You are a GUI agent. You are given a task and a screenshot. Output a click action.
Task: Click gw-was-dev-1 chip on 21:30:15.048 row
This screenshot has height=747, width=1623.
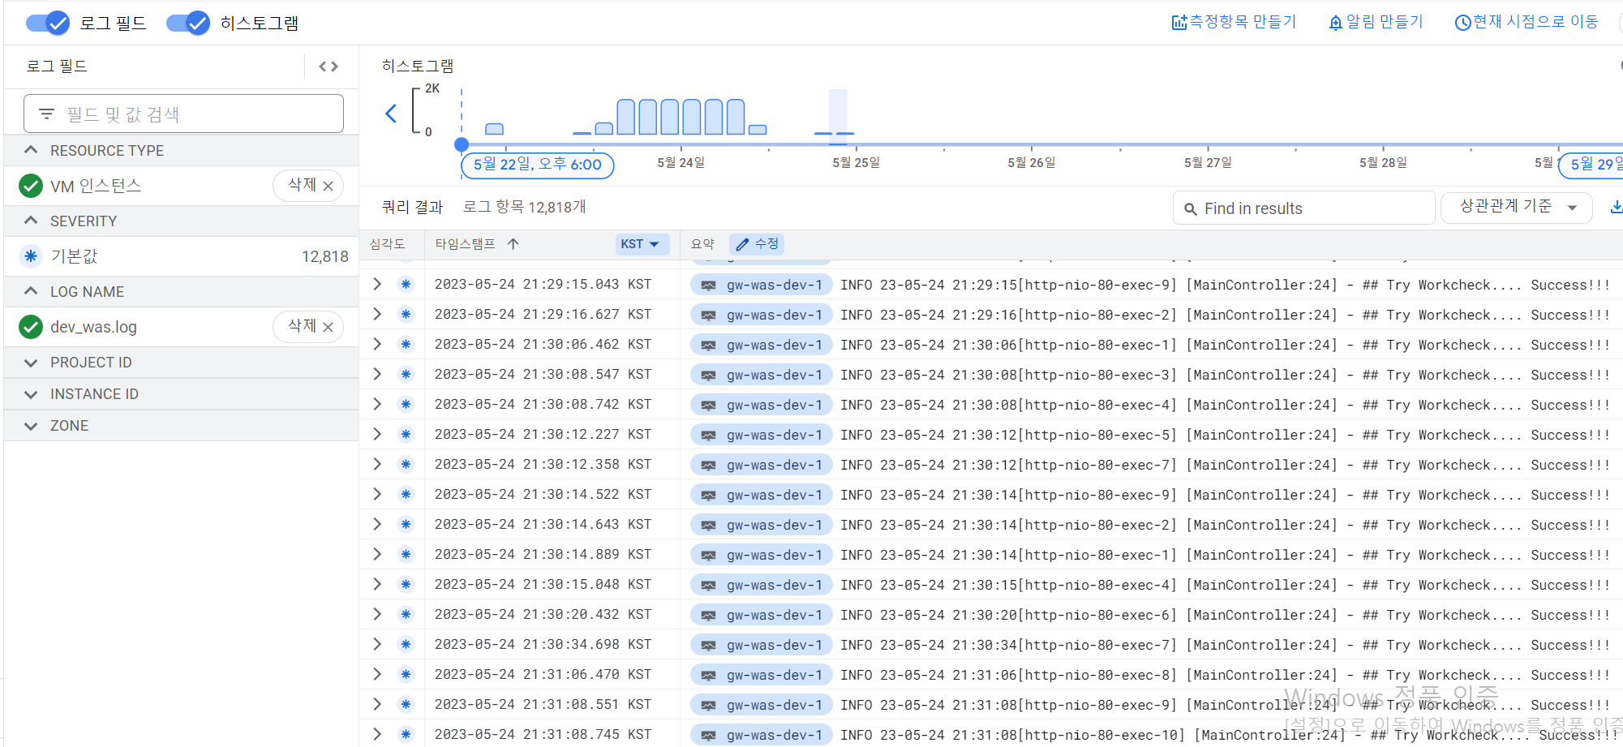pos(761,585)
